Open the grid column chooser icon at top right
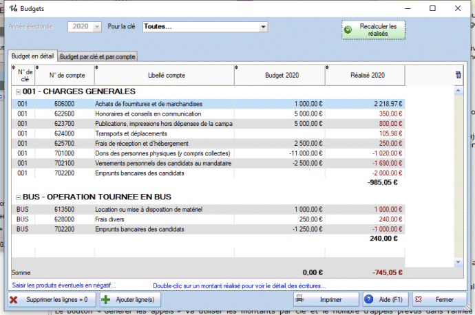475x315 pixels. tap(458, 75)
